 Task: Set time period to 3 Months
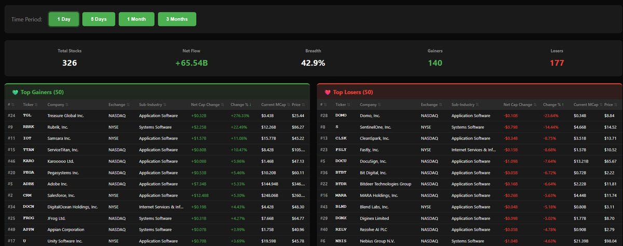(177, 19)
